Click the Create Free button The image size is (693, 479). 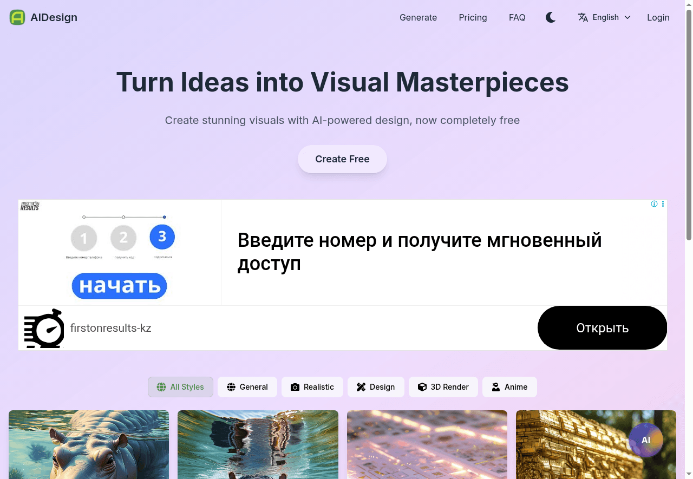(x=342, y=159)
